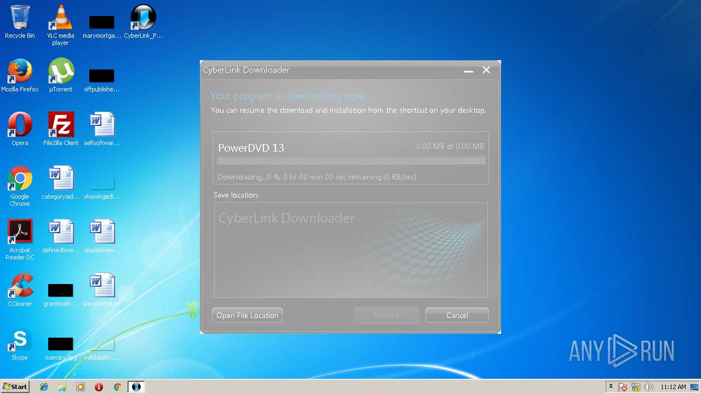This screenshot has height=394, width=701.
Task: Open Chrome from the taskbar
Action: pyautogui.click(x=117, y=387)
